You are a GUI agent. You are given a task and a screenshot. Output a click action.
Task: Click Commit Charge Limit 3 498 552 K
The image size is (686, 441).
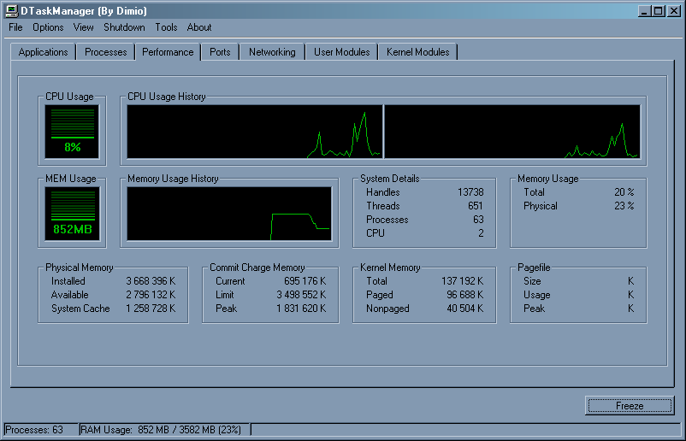tap(301, 295)
